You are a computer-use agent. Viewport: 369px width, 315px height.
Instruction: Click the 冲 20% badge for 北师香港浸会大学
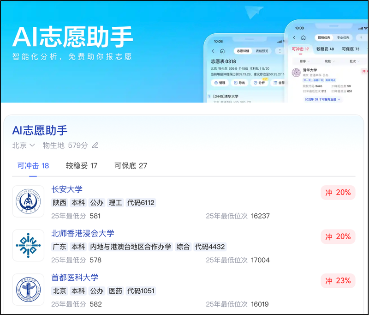tap(338, 236)
